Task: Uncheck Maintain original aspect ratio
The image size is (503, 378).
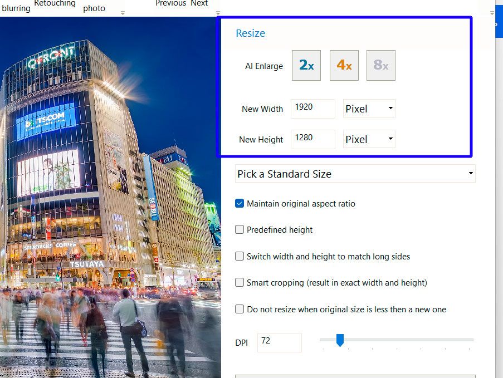Action: pos(240,204)
